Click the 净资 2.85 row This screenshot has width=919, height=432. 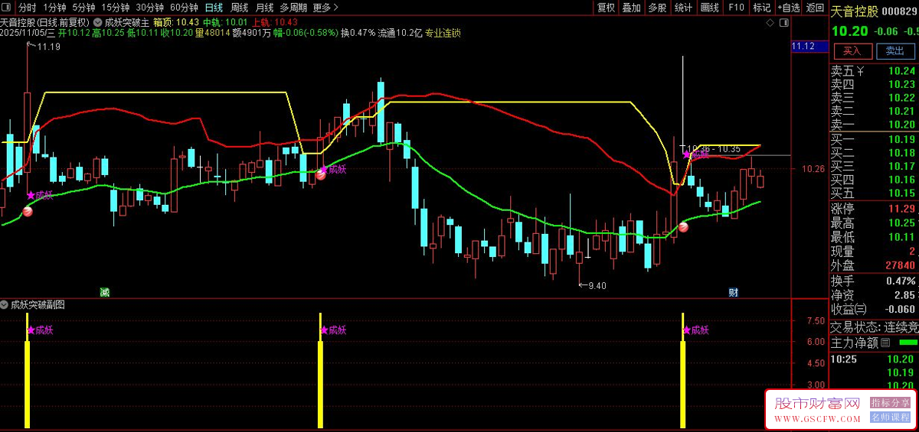click(875, 295)
